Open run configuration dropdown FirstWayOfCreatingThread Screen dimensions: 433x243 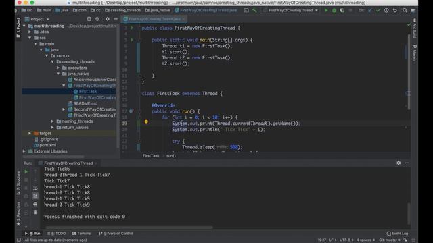(291, 11)
